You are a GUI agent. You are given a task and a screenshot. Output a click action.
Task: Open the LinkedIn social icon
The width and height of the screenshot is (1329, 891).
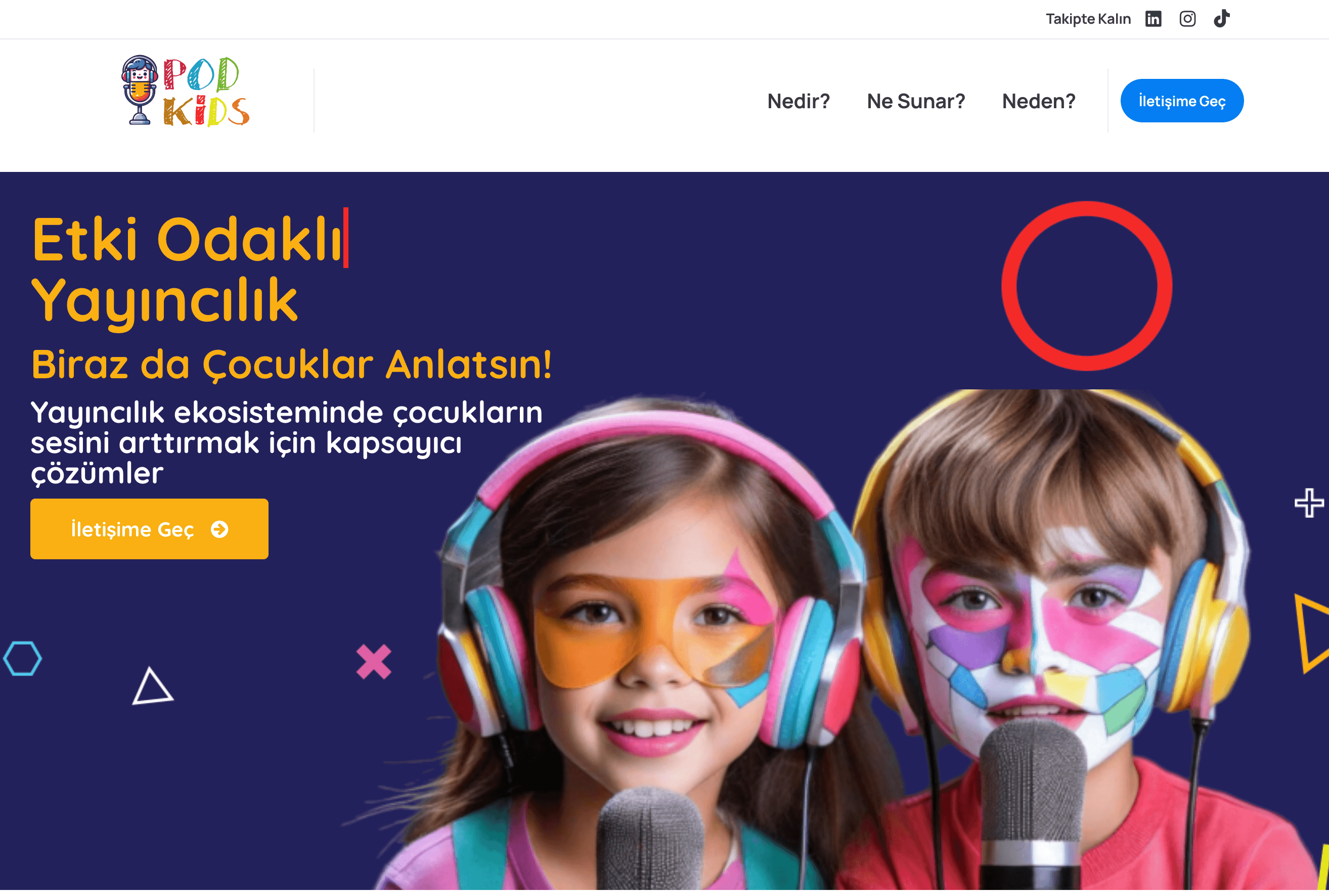coord(1153,19)
